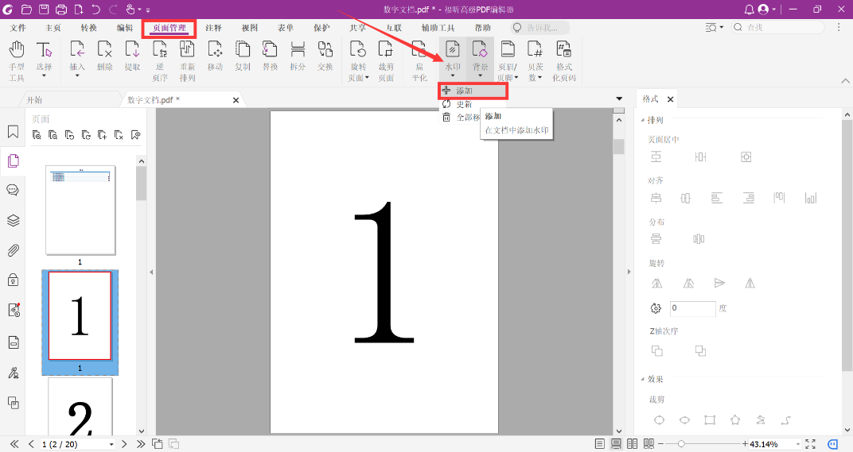
Task: Open the File (文件) menu tab
Action: pos(18,28)
